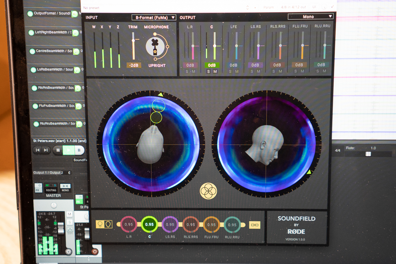Click the Rate value field showing 1.0

[373, 148]
